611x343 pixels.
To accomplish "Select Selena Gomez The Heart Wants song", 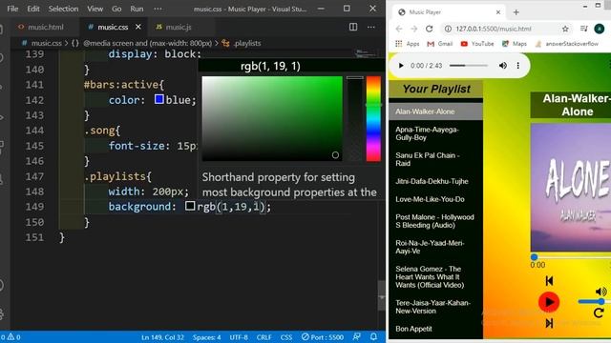I will tap(435, 277).
